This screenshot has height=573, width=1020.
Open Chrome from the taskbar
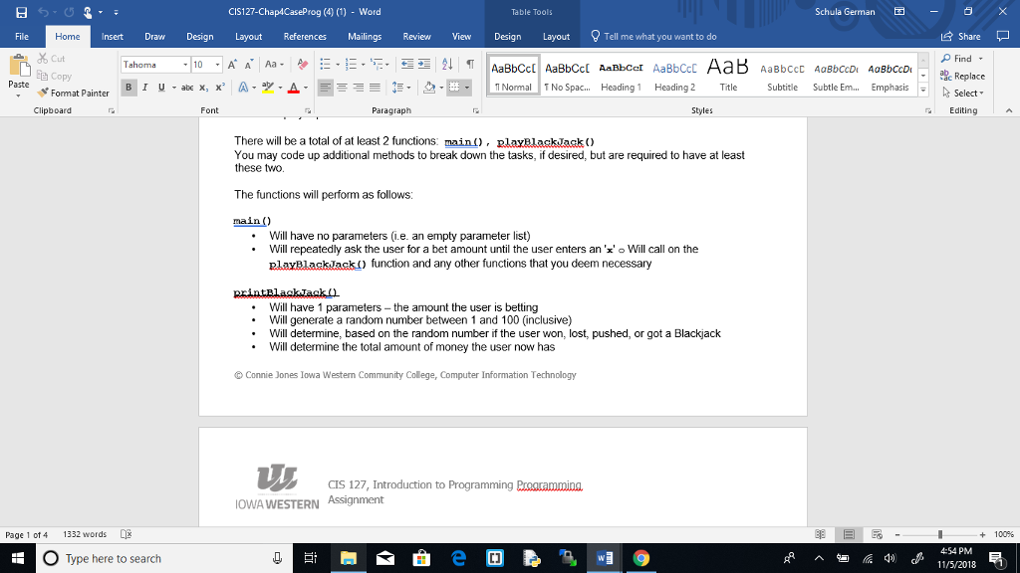(x=640, y=557)
